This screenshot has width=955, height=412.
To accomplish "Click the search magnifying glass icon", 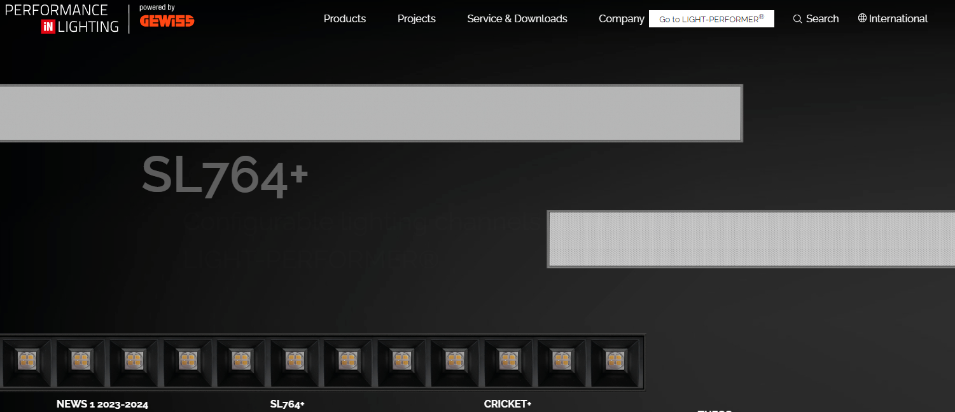I will 797,19.
